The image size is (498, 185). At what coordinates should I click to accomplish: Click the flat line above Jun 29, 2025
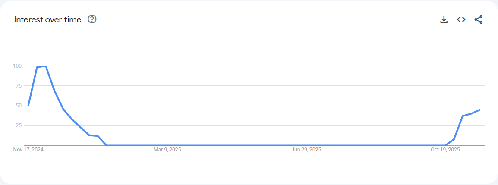[x=306, y=145]
